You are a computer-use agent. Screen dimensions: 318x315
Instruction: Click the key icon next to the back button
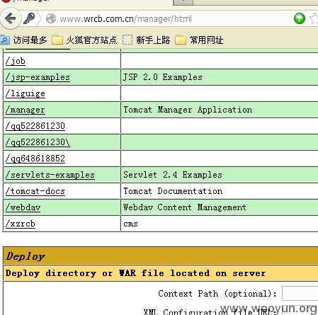point(29,18)
